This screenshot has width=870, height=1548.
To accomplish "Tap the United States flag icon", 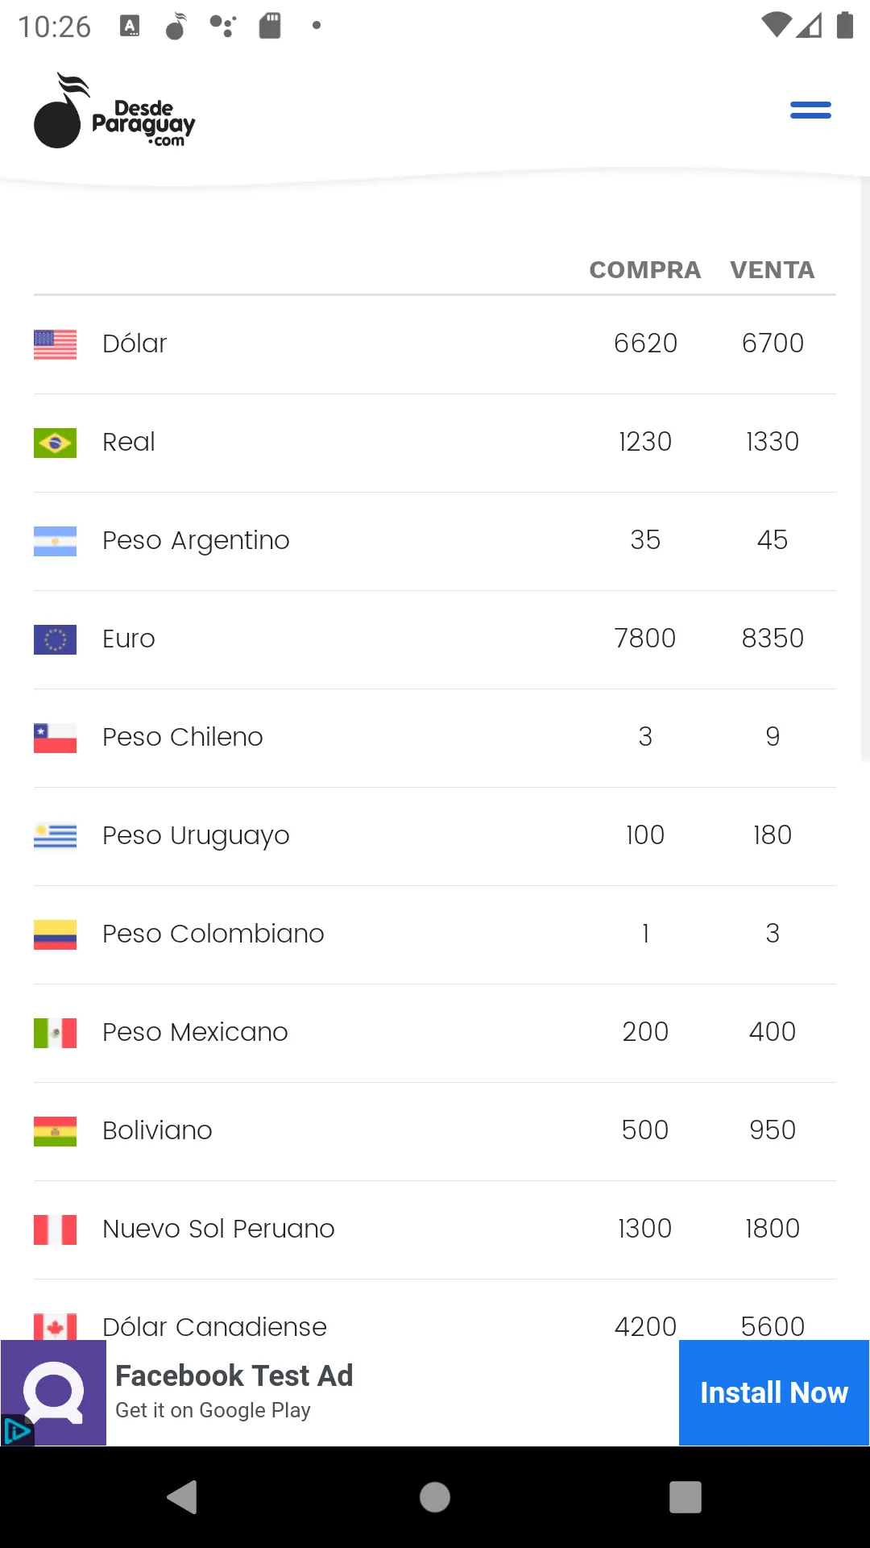I will click(55, 344).
